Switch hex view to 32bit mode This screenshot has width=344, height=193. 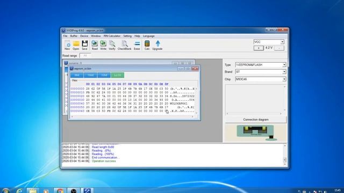104,75
